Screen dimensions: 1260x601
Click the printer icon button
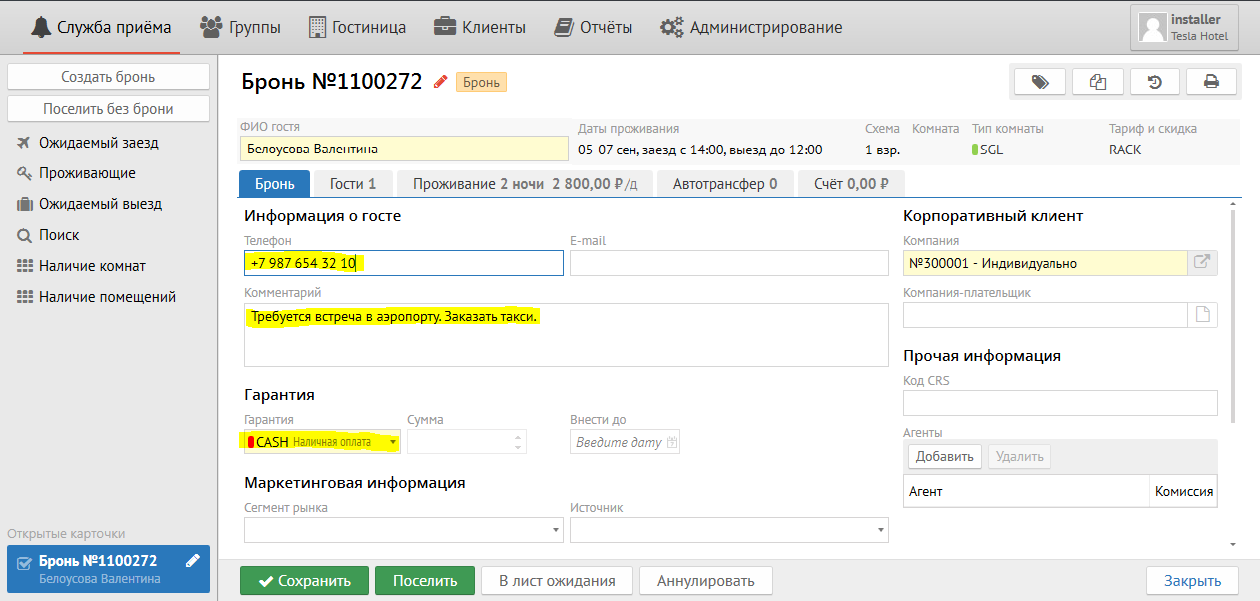[x=1211, y=82]
